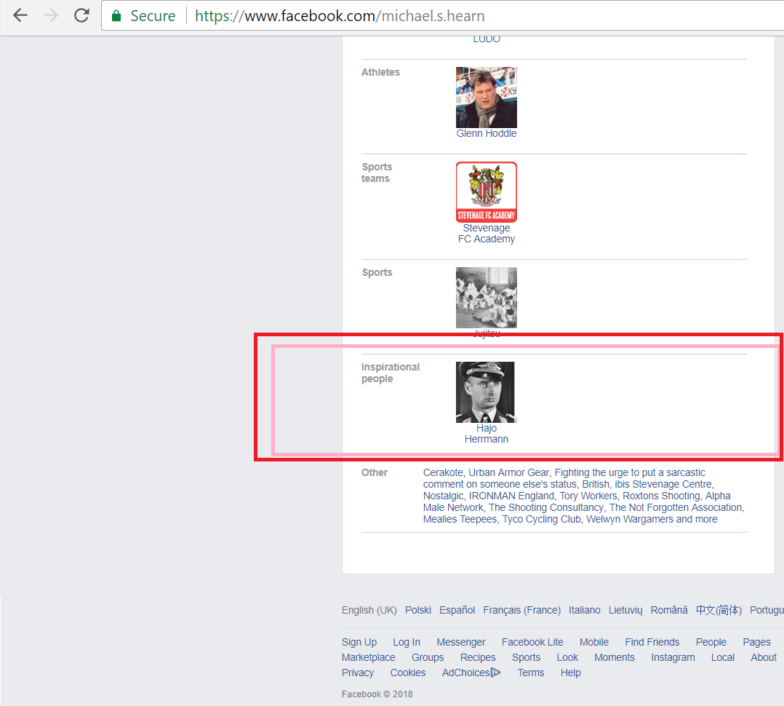Open the Look footer link
This screenshot has height=706, width=784.
(x=567, y=657)
